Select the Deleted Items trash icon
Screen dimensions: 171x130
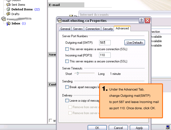coord(8,9)
